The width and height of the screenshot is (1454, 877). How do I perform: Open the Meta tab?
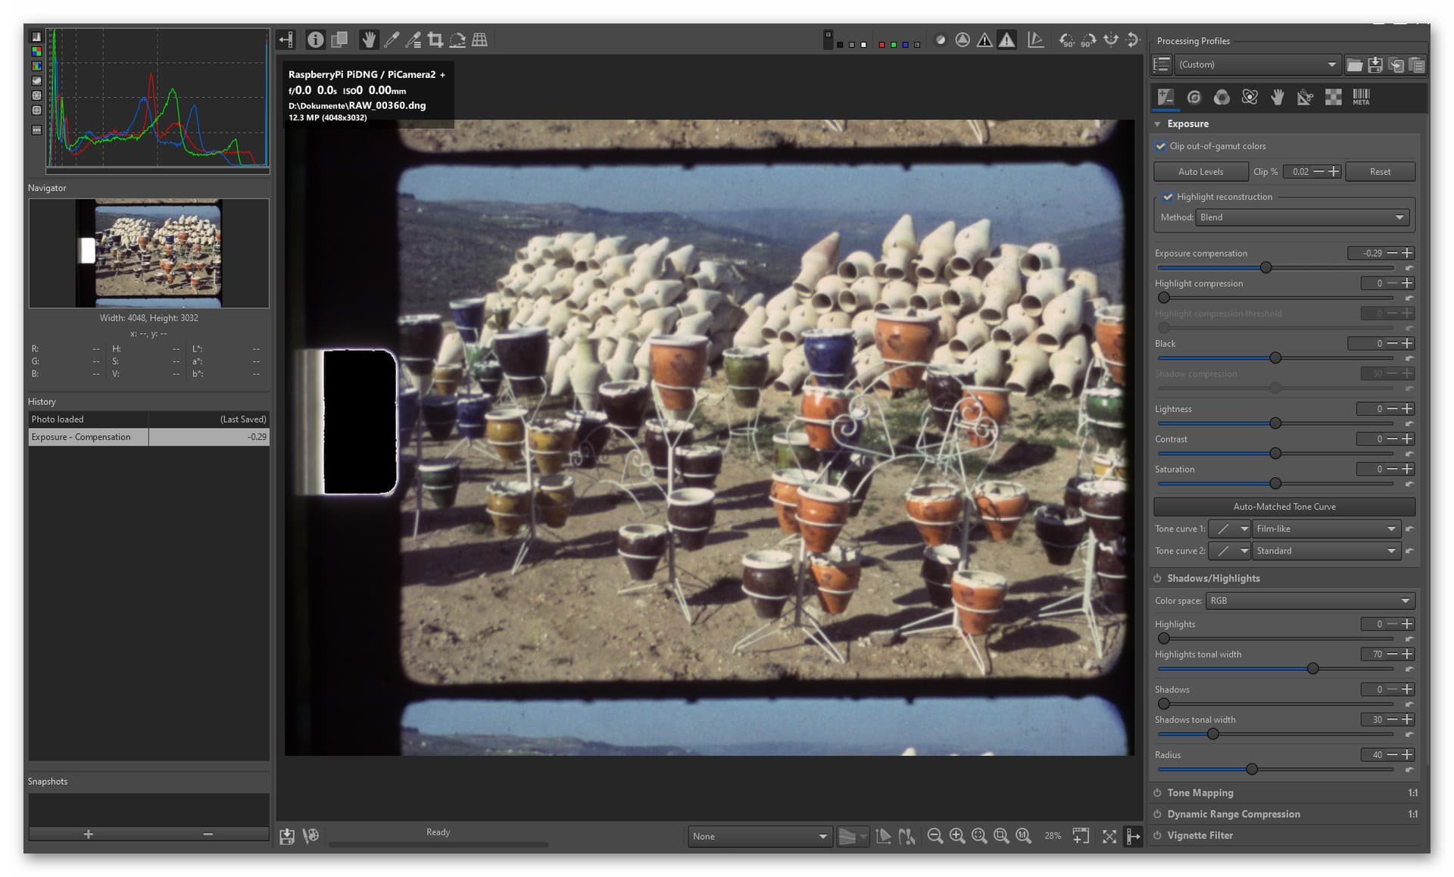click(x=1361, y=97)
